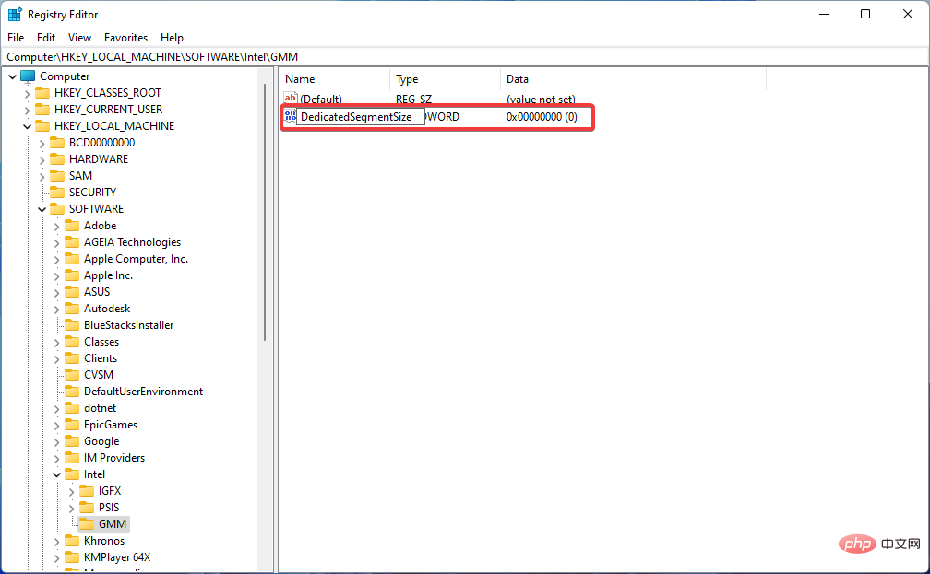930x574 pixels.
Task: Collapse the SOFTWARE key
Action: click(42, 209)
